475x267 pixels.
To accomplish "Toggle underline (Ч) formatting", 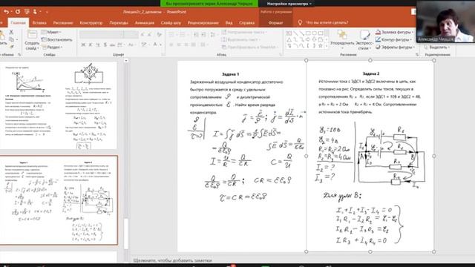I will (x=98, y=44).
